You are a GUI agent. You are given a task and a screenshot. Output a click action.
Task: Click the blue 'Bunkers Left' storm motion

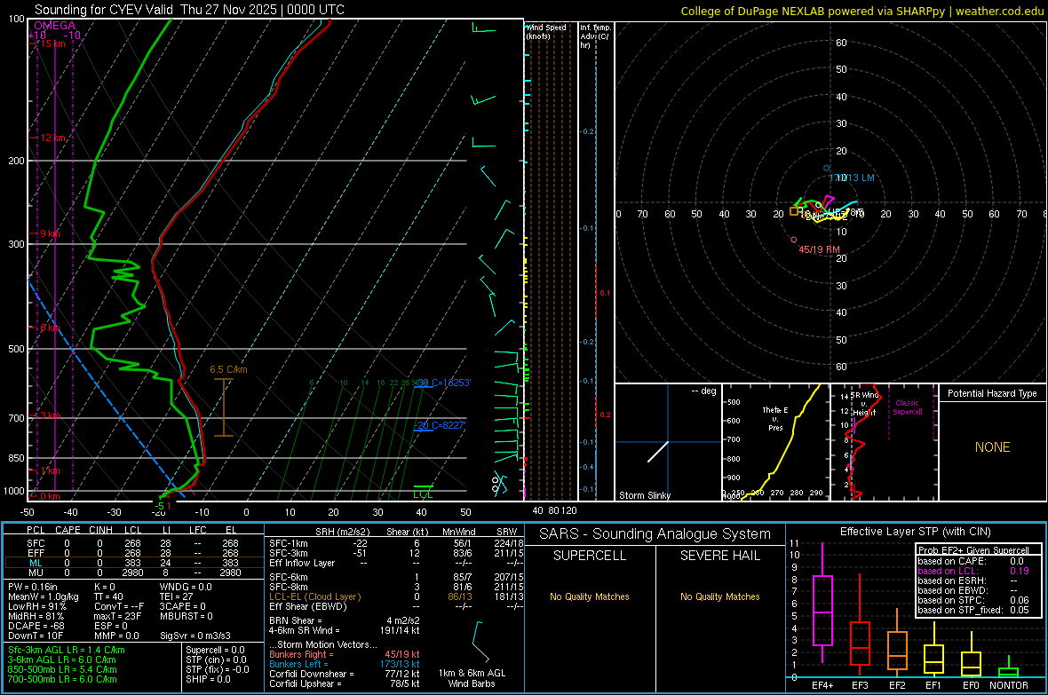point(345,664)
